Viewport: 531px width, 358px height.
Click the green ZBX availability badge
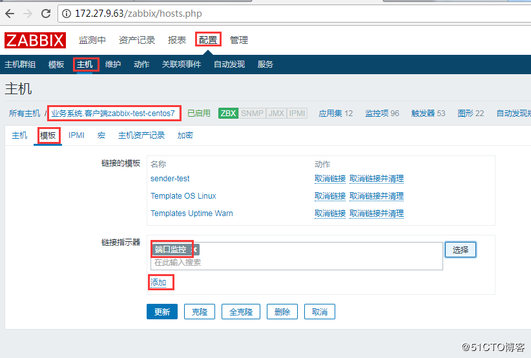228,114
